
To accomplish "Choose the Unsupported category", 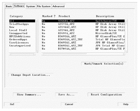I will (22, 33).
